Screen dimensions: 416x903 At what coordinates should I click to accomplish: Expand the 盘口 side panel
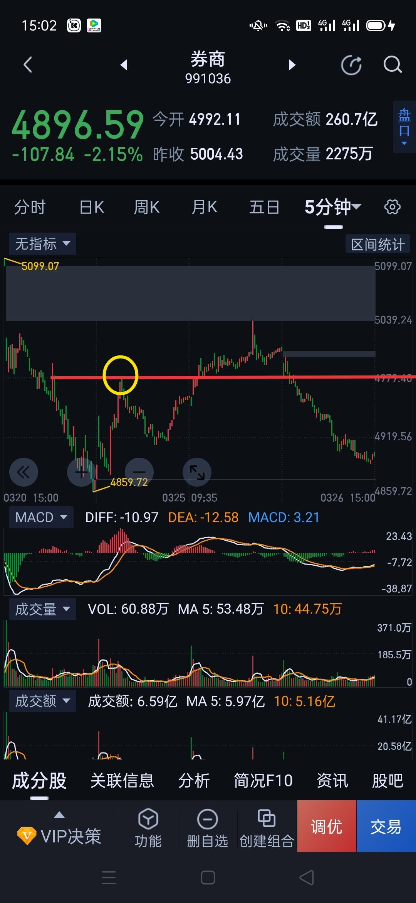click(404, 127)
